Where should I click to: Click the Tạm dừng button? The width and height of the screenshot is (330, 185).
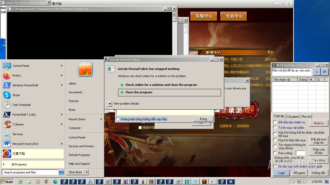[319, 160]
